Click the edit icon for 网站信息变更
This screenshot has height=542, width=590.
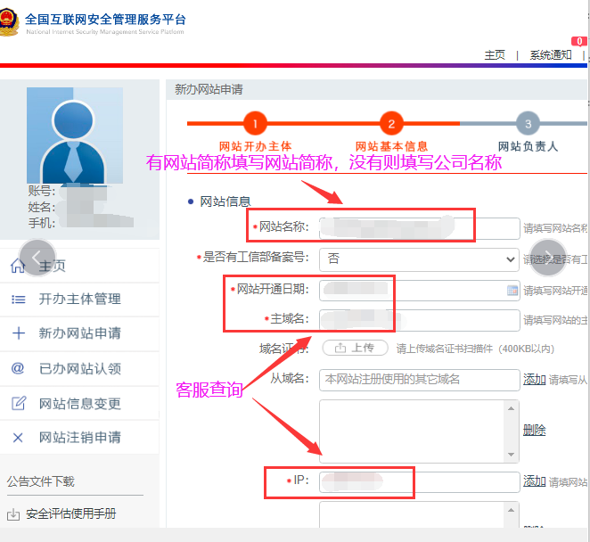coord(18,403)
